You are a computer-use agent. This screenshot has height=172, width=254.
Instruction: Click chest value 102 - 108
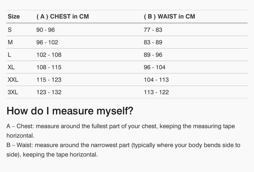pyautogui.click(x=49, y=55)
